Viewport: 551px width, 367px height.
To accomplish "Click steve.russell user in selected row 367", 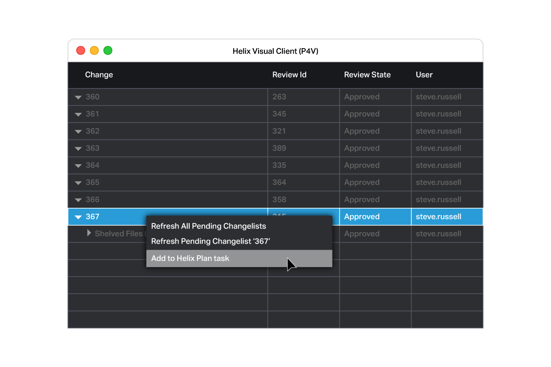I will pos(439,217).
